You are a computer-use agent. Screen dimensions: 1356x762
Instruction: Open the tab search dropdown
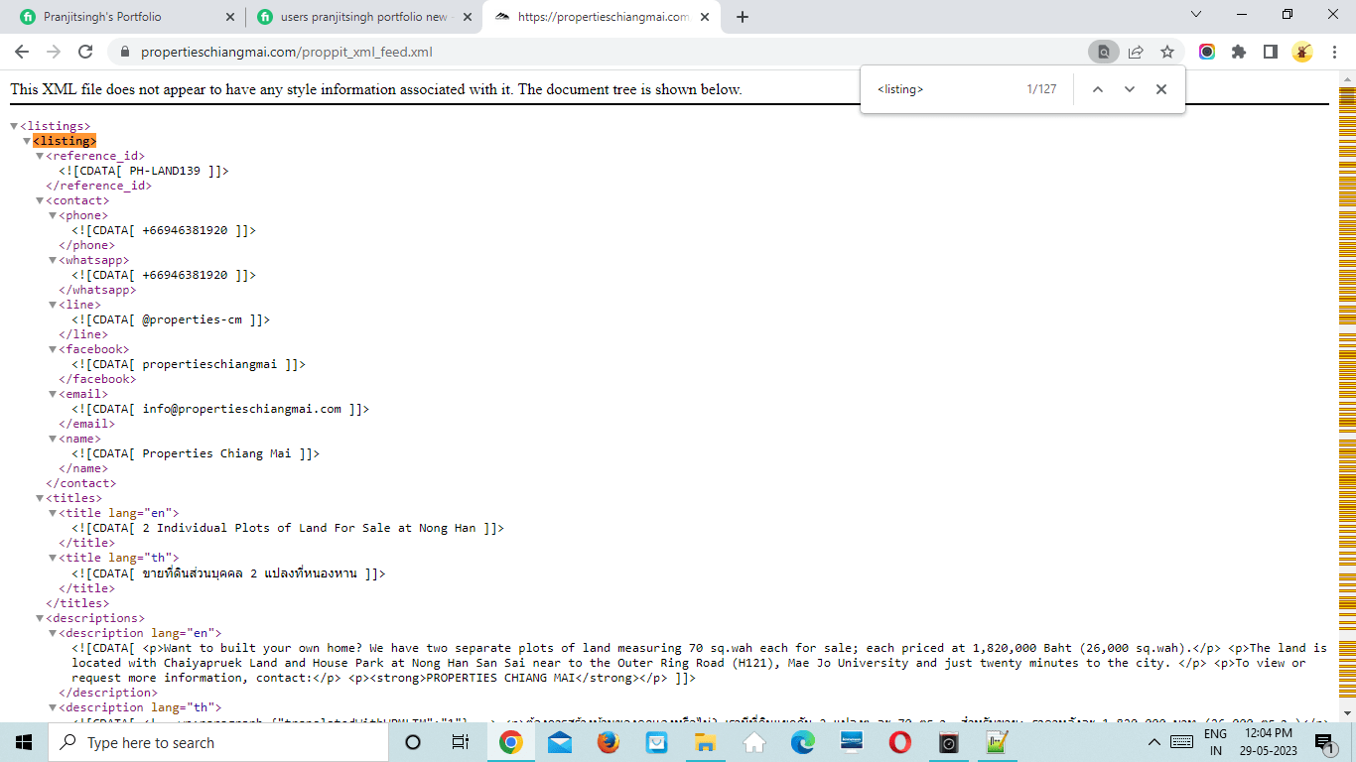tap(1196, 15)
